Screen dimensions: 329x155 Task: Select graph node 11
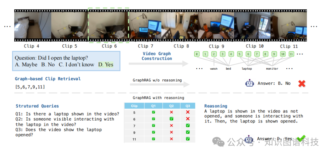pos(291,54)
